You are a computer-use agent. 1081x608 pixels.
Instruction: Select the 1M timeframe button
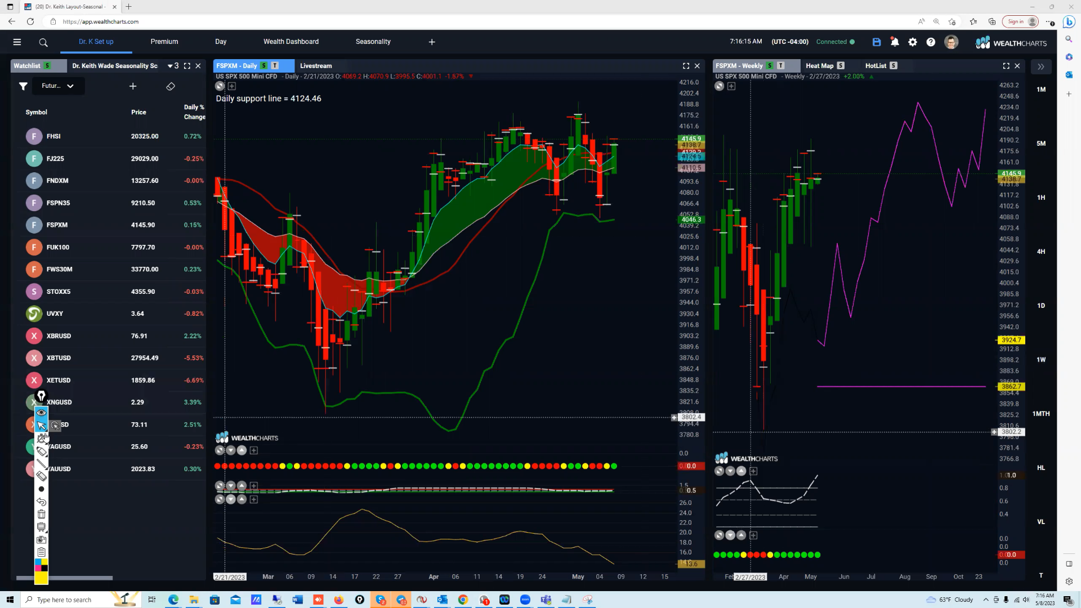[x=1041, y=90]
